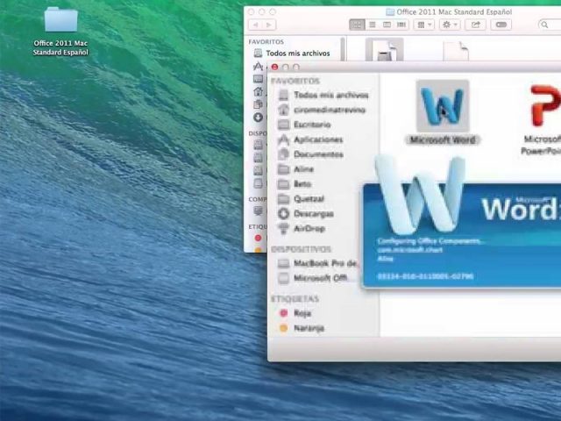Select Documentos in the front Finder sidebar
The image size is (561, 421).
point(318,154)
